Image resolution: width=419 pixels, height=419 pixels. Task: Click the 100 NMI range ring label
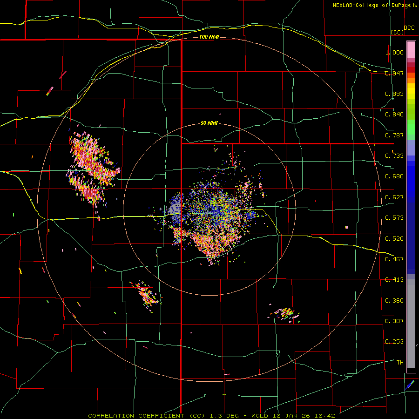coord(209,37)
